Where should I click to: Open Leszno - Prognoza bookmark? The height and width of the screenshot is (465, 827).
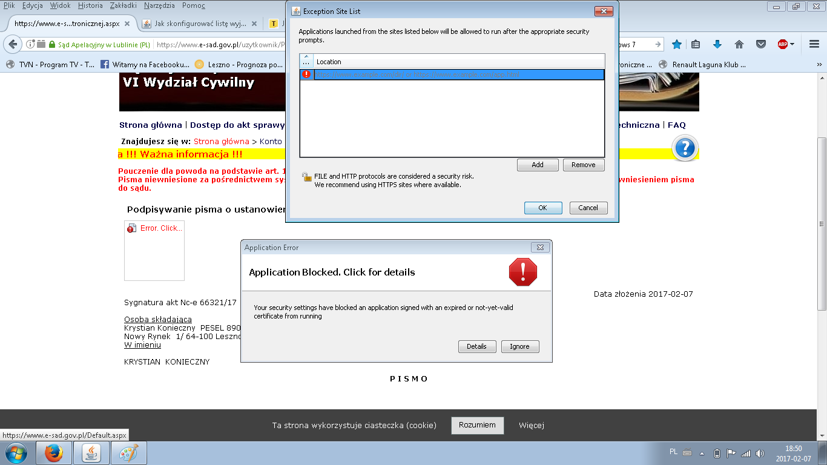239,64
